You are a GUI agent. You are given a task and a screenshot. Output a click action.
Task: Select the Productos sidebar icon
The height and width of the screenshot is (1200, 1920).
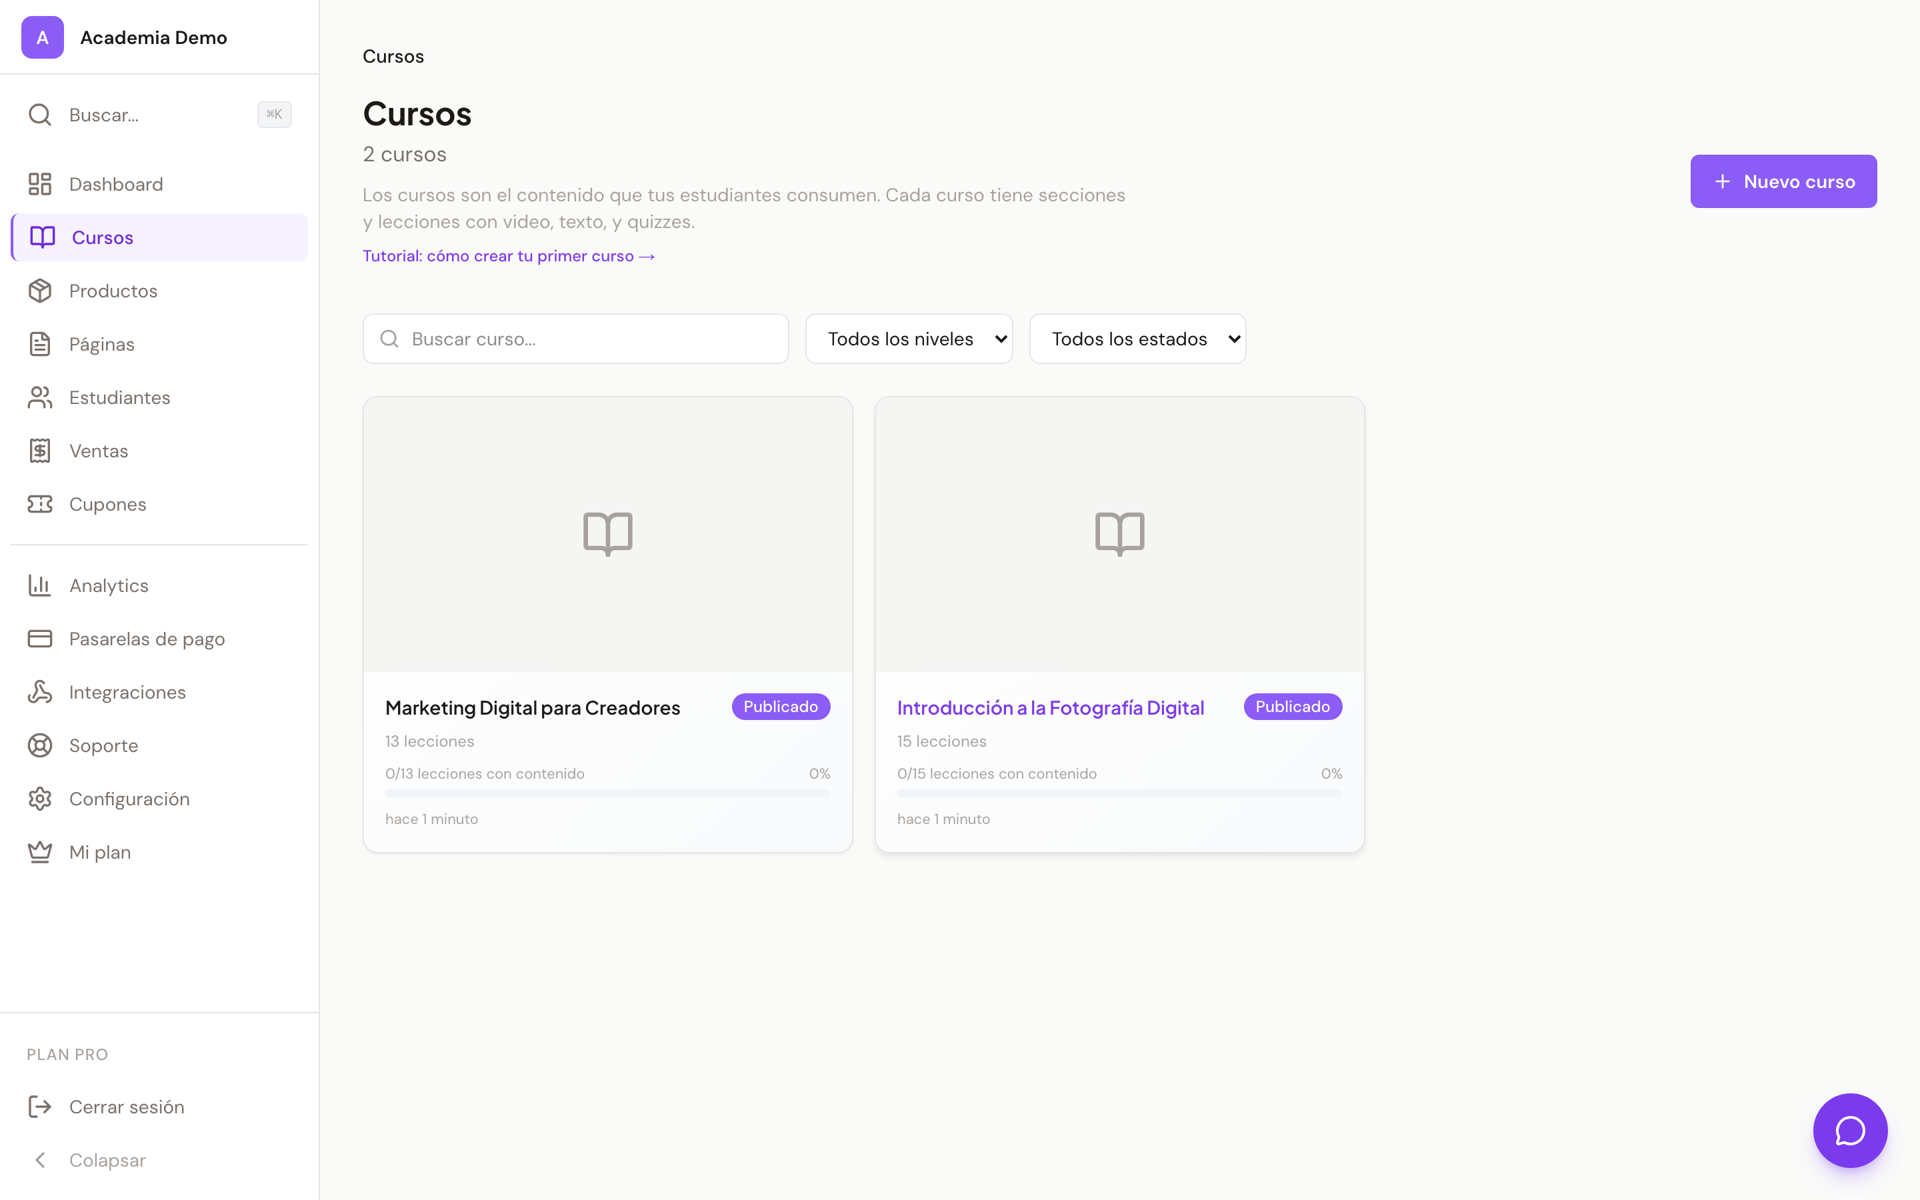[41, 291]
